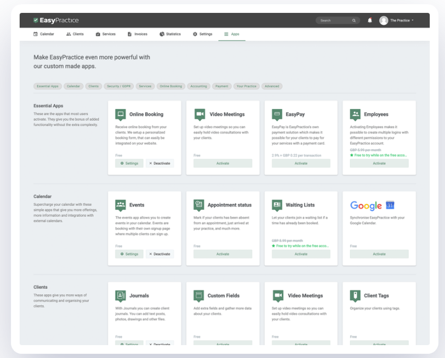Image resolution: width=445 pixels, height=358 pixels.
Task: Click the Essential Apps Video Meetings icon
Action: (199, 114)
